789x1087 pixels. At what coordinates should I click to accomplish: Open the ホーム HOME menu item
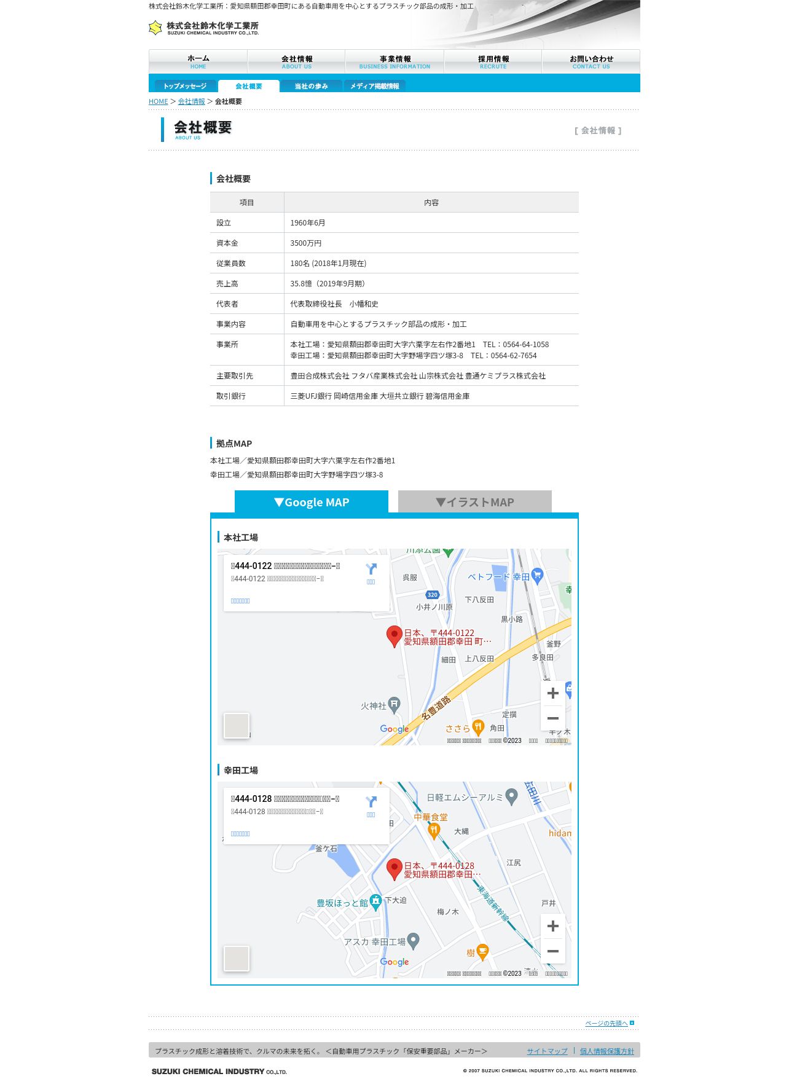click(x=198, y=62)
